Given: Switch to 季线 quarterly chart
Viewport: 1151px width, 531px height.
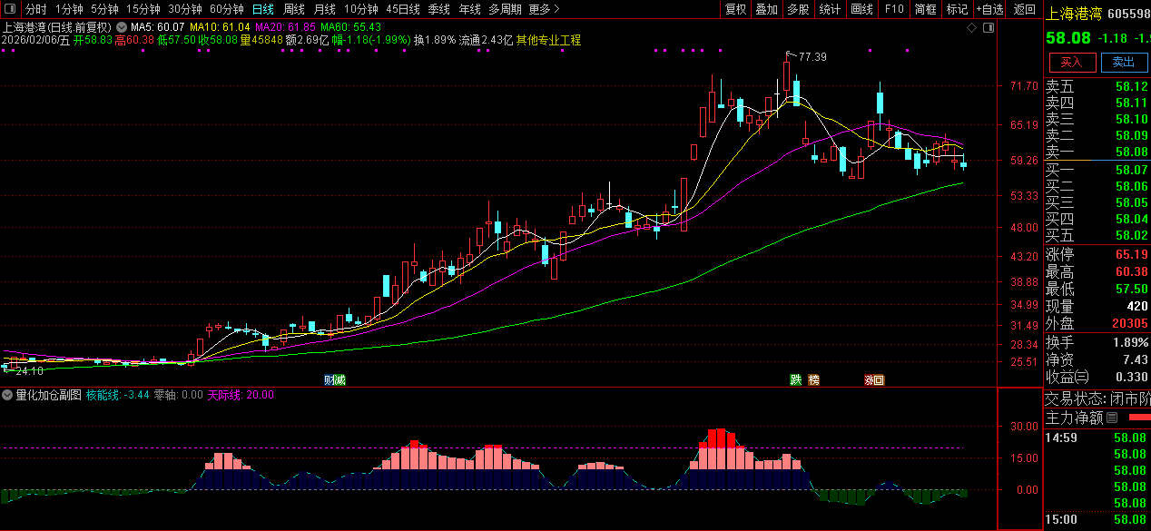Looking at the screenshot, I should 438,9.
